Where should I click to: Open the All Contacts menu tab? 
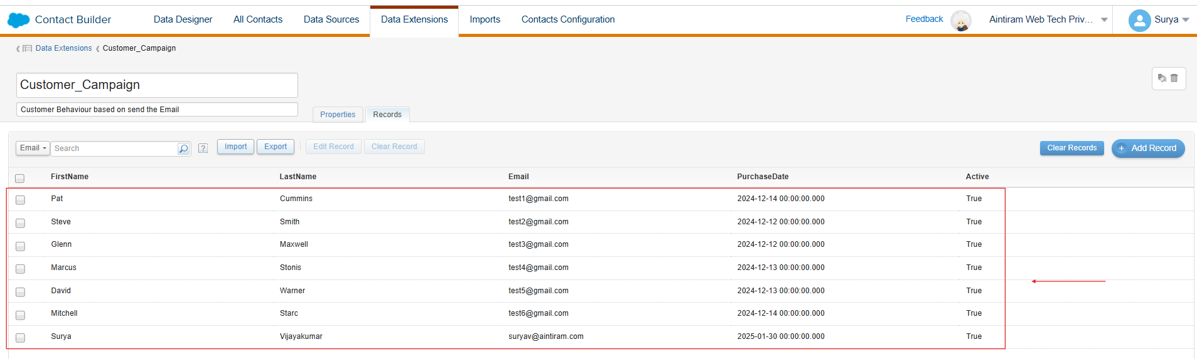click(x=258, y=19)
